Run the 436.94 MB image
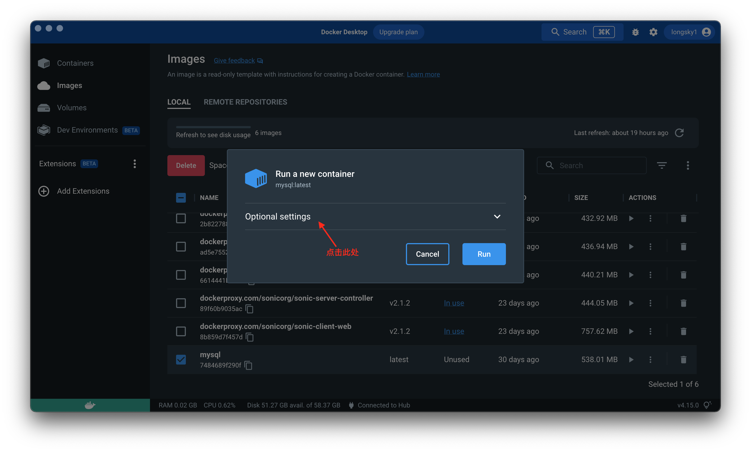The image size is (751, 452). [631, 246]
